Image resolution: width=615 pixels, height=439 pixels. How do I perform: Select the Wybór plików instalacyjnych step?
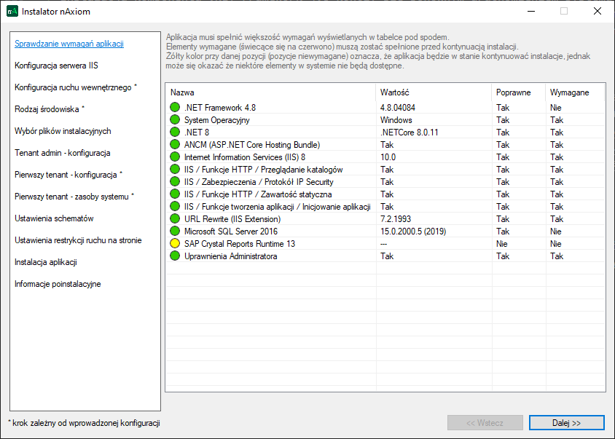tap(63, 131)
